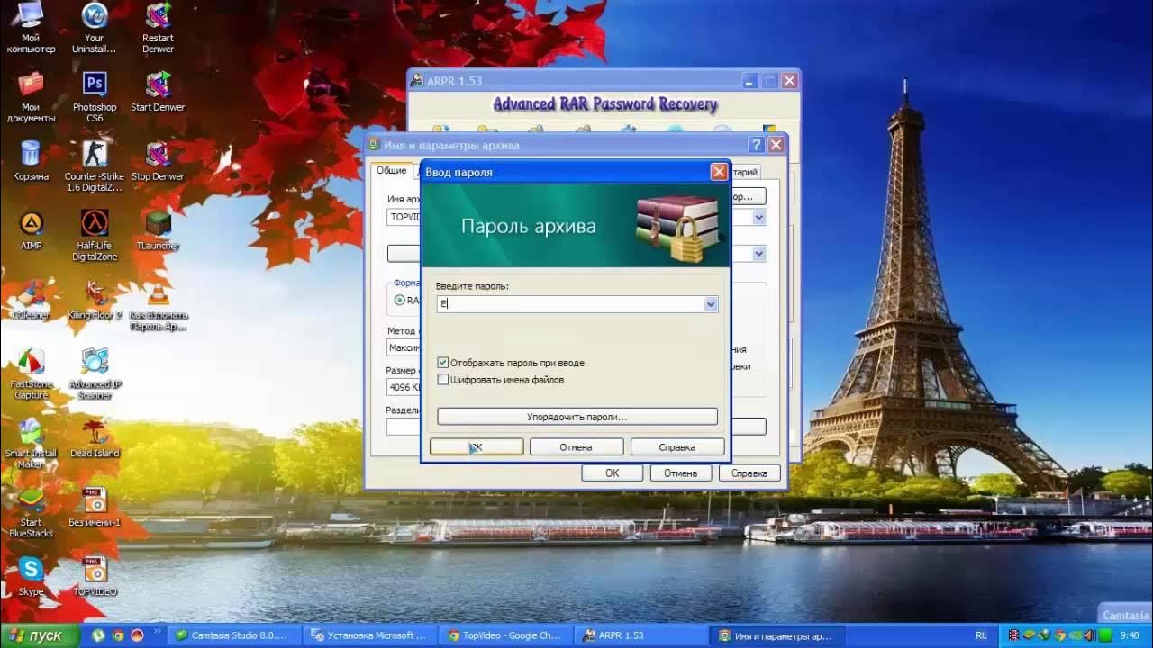This screenshot has width=1153, height=648.
Task: Click Отмена in archive parameters dialog
Action: tap(681, 472)
